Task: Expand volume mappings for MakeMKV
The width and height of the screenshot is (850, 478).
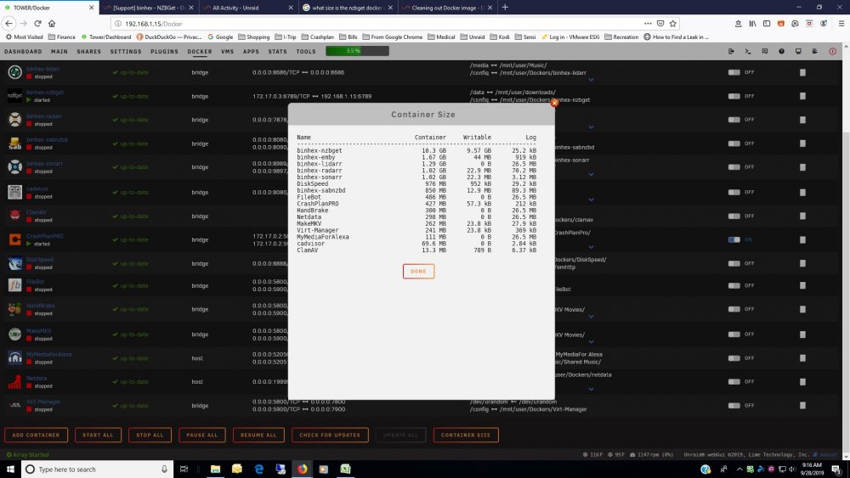Action: pos(591,341)
